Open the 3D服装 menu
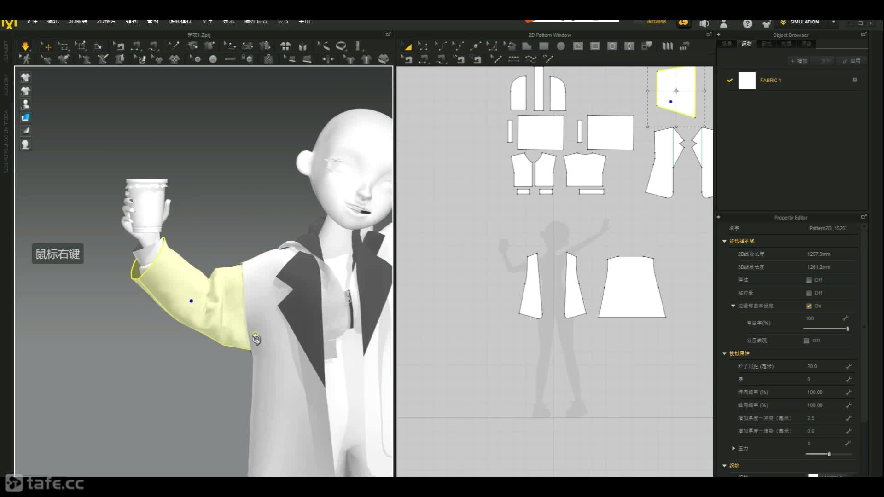884x497 pixels. click(x=78, y=22)
